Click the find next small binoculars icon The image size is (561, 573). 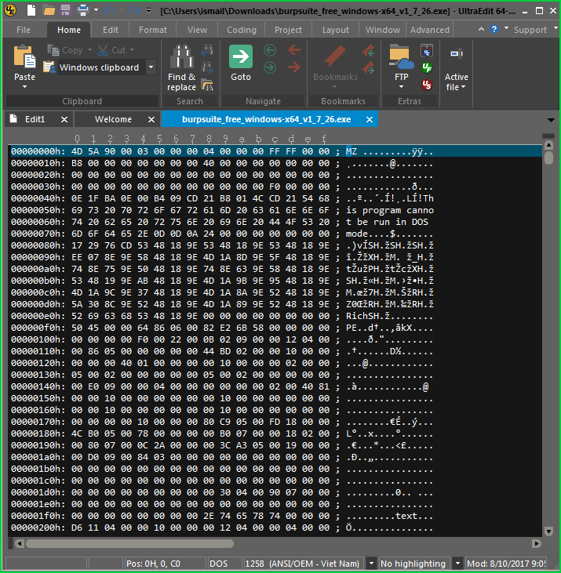[207, 67]
